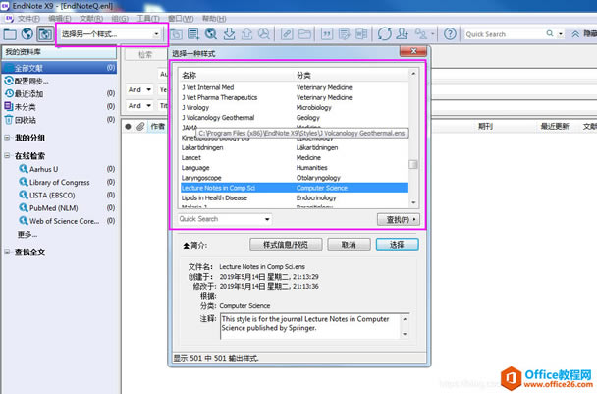Viewport: 597px width, 394px height.
Task: Click the 查找(F) button
Action: (x=399, y=219)
